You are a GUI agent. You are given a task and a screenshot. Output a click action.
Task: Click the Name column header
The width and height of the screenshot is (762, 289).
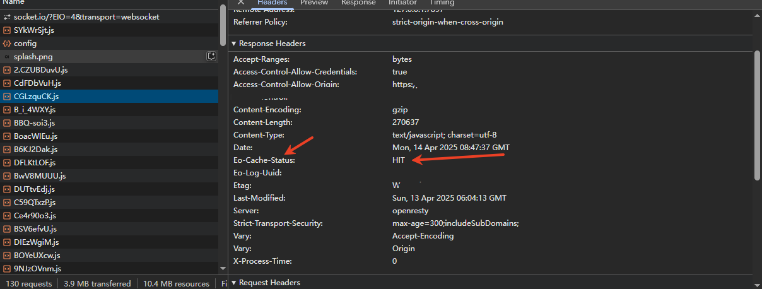point(14,3)
